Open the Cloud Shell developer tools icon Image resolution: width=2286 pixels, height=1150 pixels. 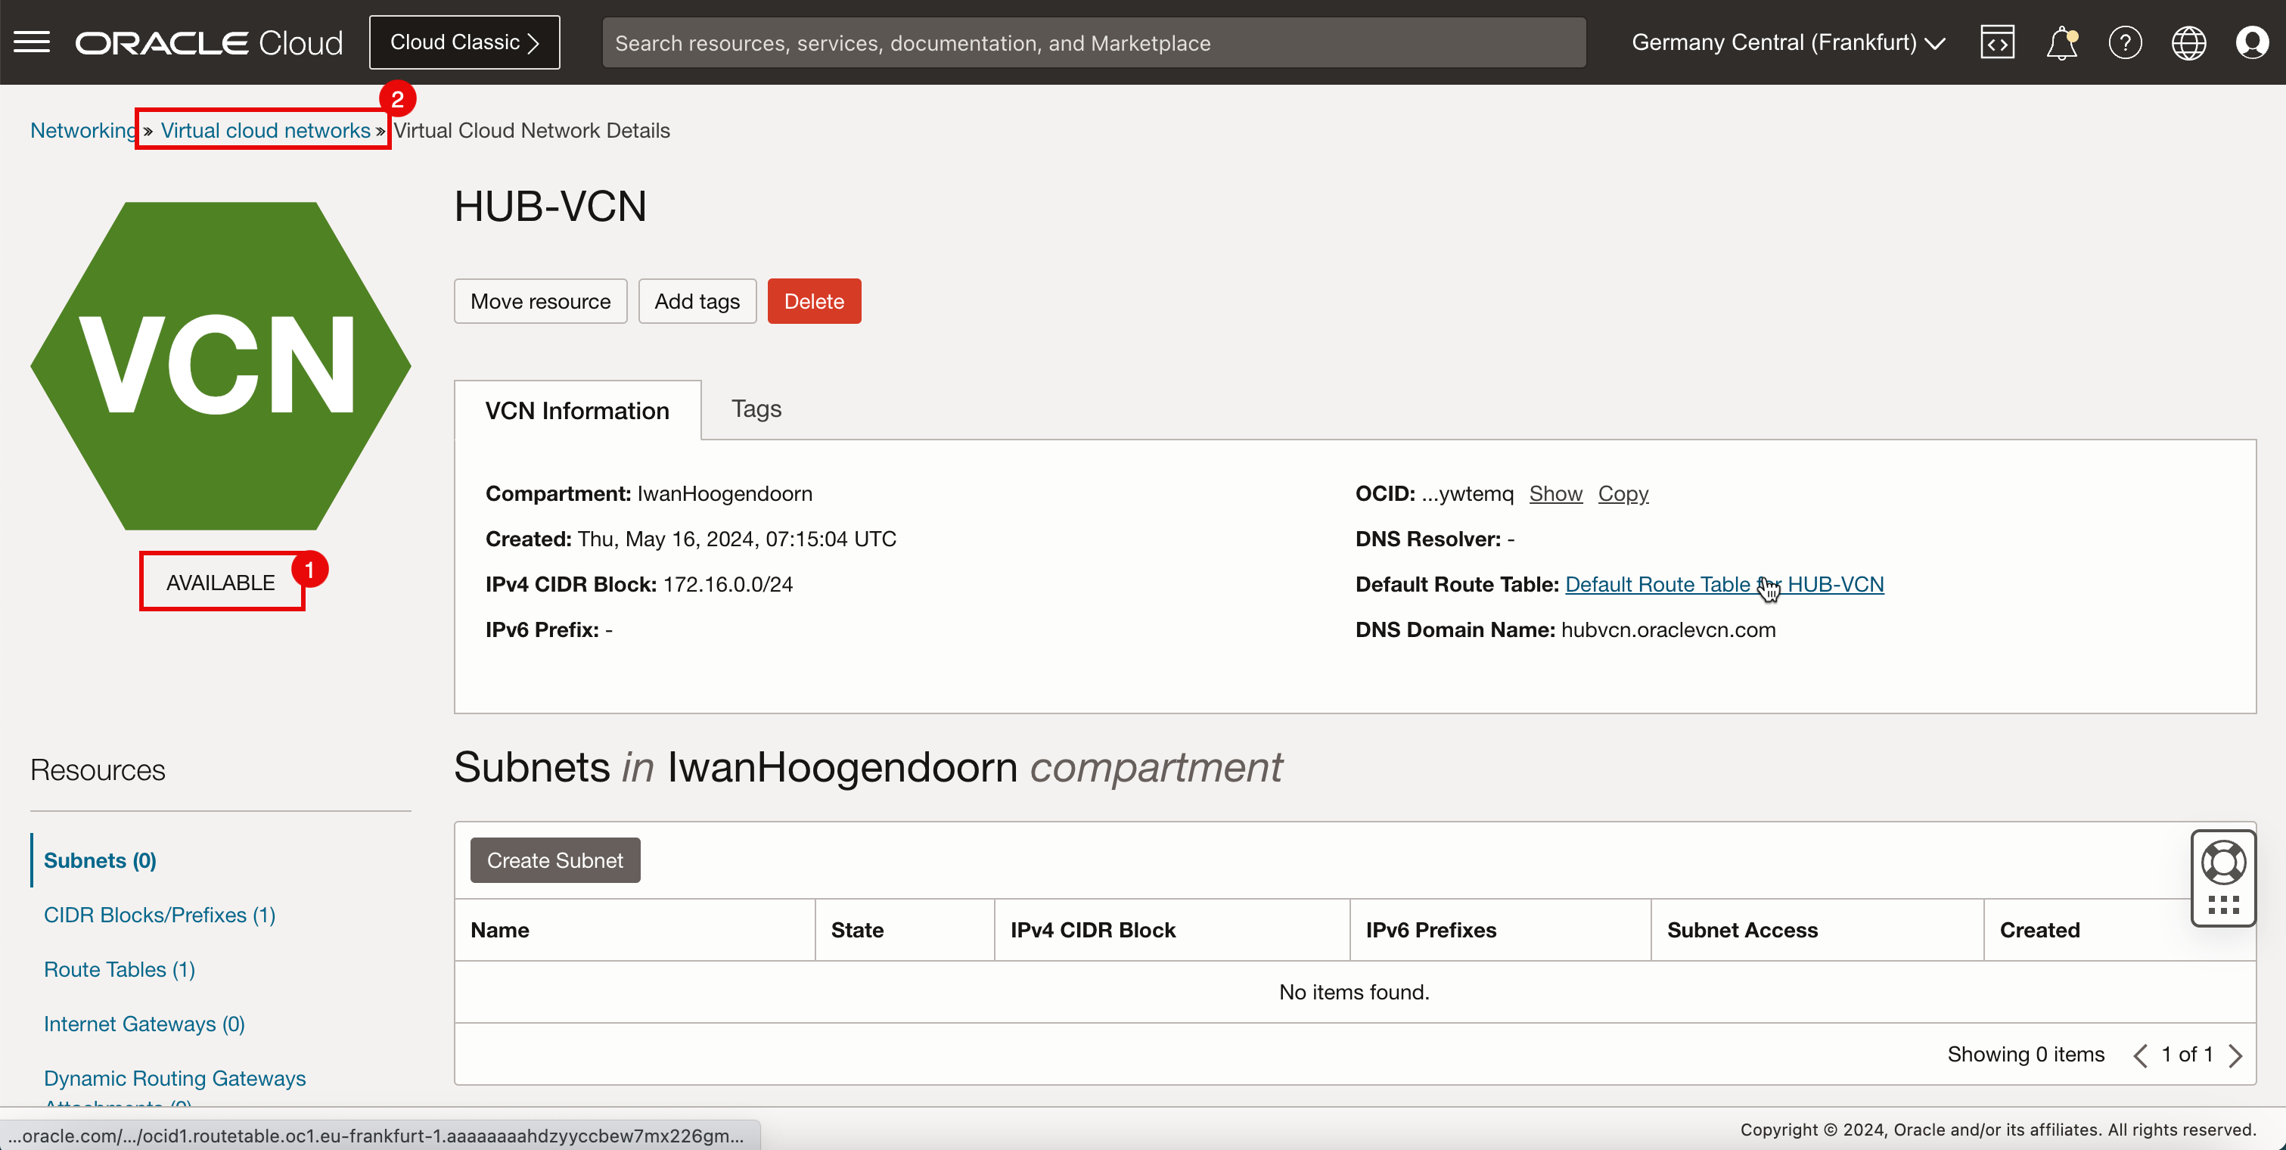pos(1997,42)
